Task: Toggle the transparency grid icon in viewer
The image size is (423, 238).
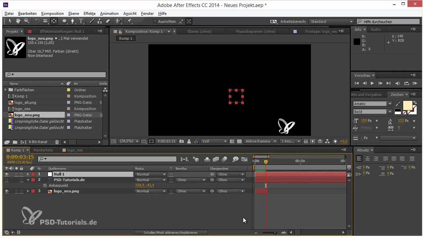Action: [x=239, y=141]
